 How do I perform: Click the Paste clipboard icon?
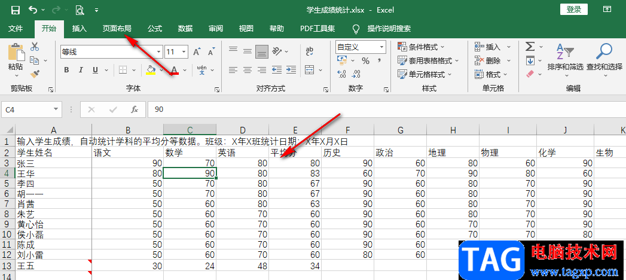[16, 52]
